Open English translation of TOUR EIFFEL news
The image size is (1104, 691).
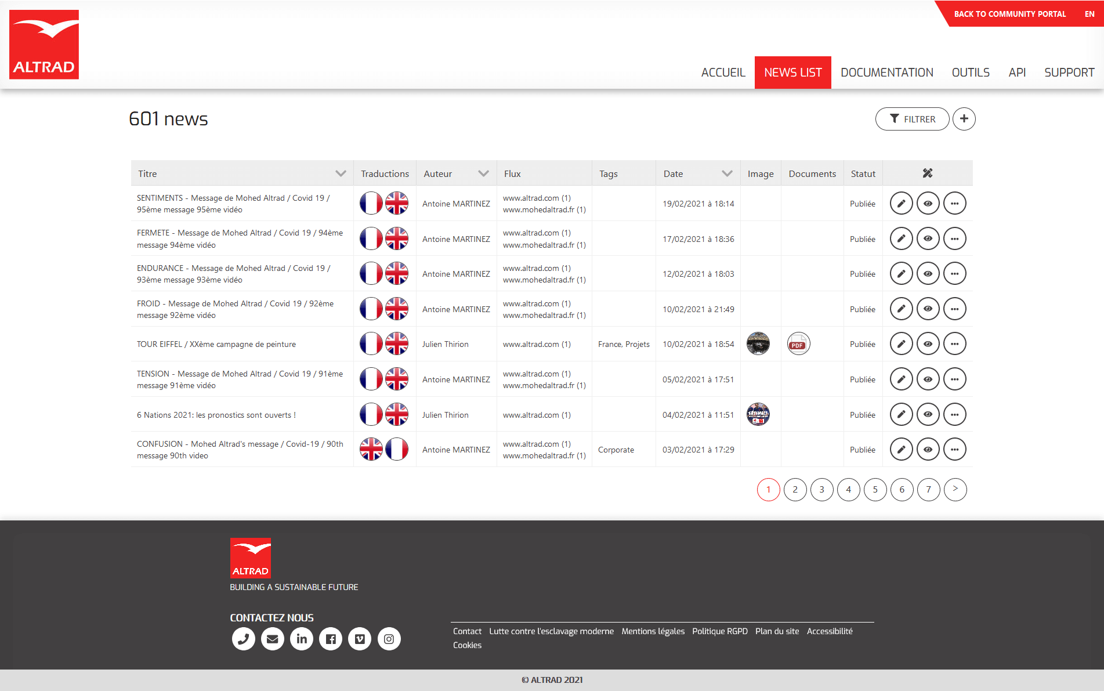tap(397, 344)
